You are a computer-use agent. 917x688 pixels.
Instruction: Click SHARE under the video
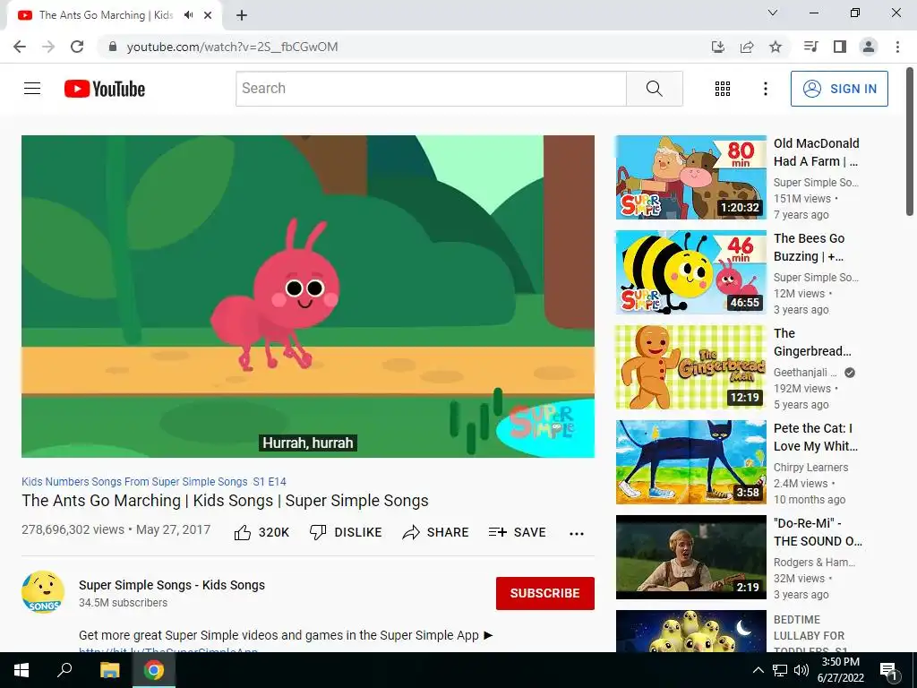(x=436, y=532)
